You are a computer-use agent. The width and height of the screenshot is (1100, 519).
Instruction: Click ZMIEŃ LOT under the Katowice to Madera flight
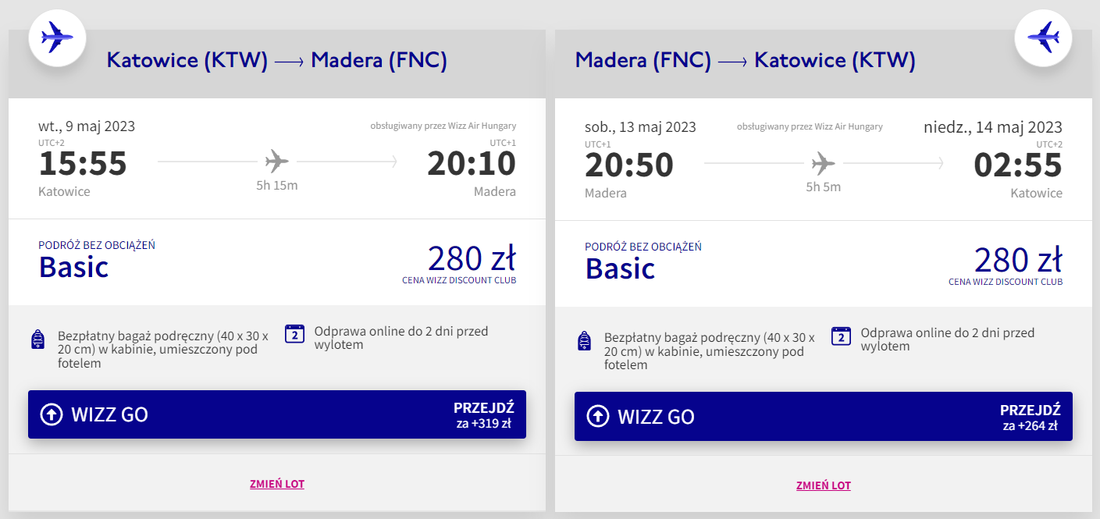pyautogui.click(x=277, y=484)
